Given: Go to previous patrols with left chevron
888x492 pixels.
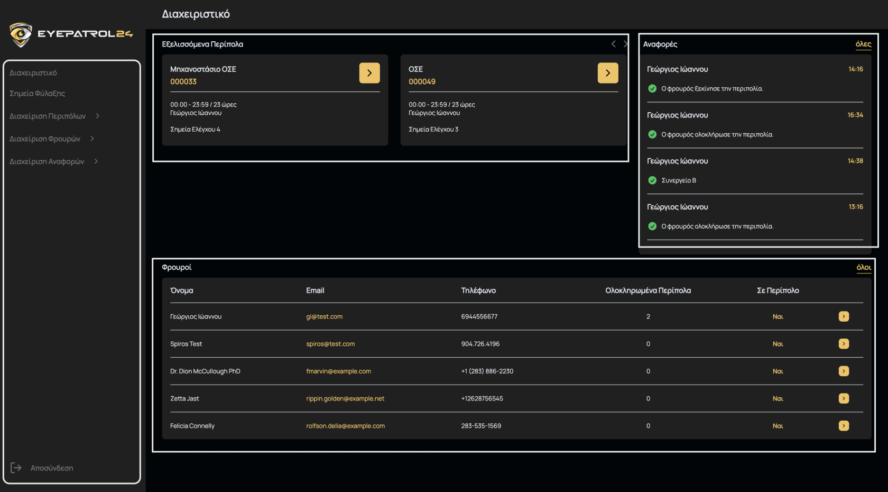Looking at the screenshot, I should [x=613, y=44].
